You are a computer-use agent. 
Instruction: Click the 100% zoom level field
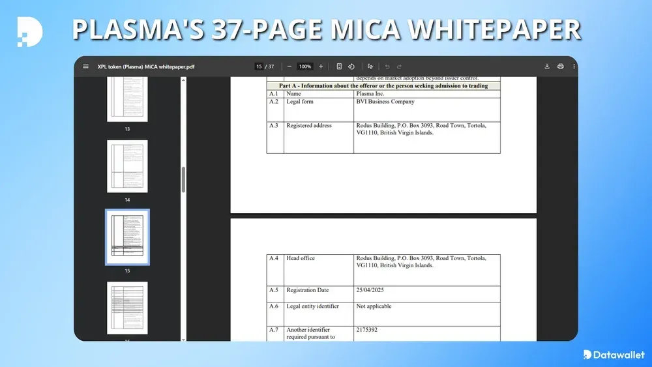(305, 66)
